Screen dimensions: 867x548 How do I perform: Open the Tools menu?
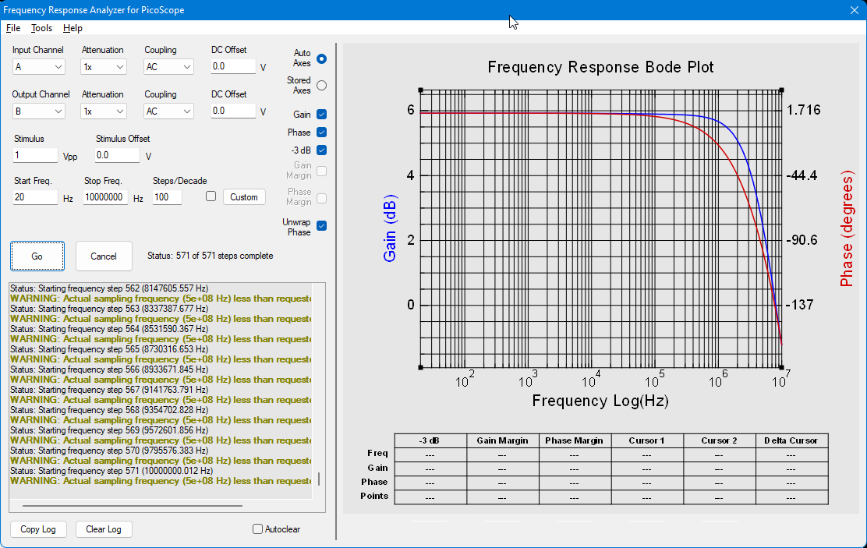coord(41,28)
